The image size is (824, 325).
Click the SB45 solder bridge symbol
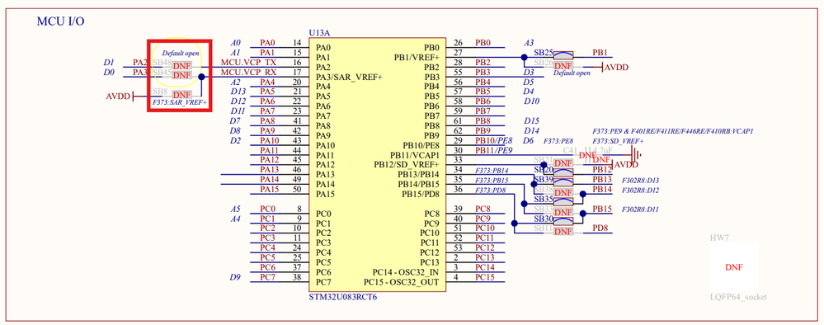(181, 75)
